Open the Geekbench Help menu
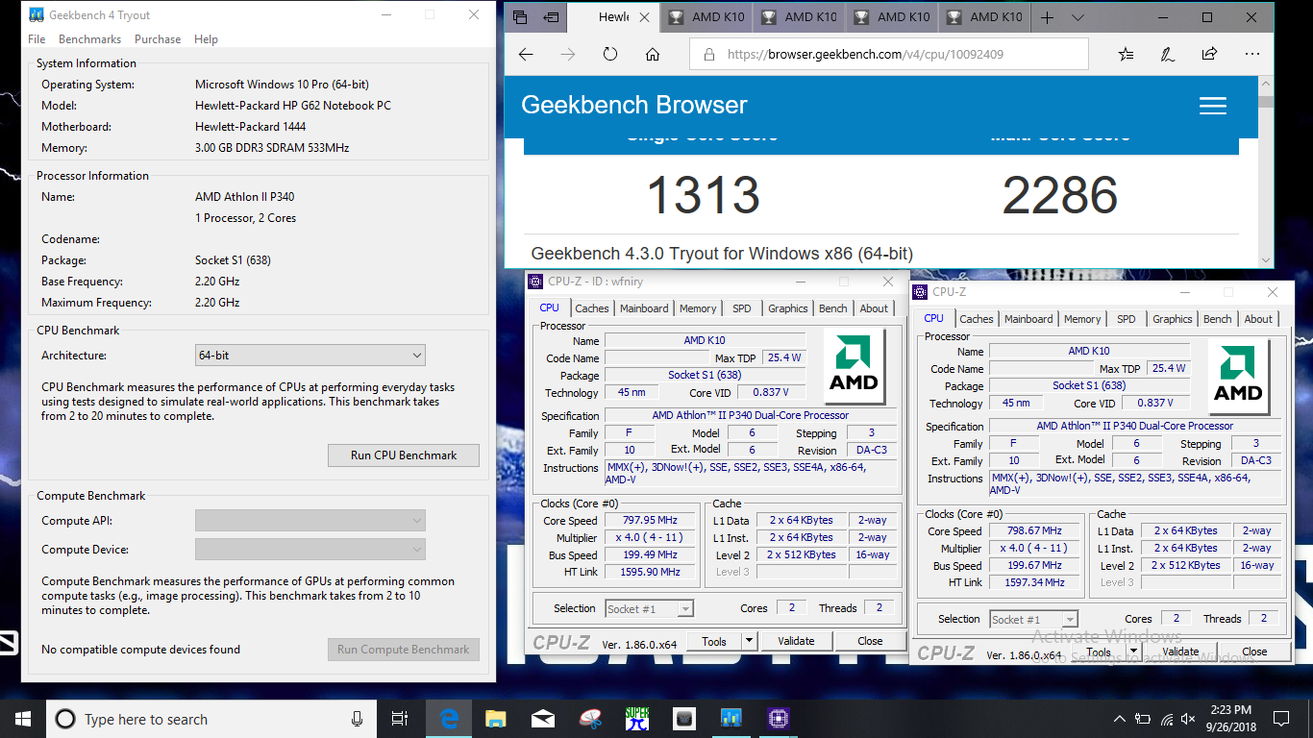The width and height of the screenshot is (1313, 738). coord(206,39)
